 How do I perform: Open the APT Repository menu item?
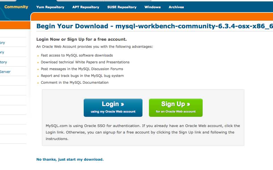(x=86, y=7)
